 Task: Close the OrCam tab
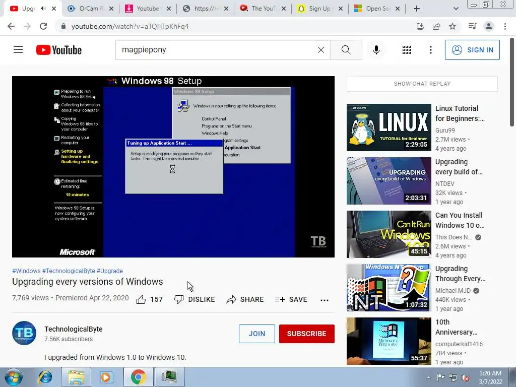tap(111, 9)
